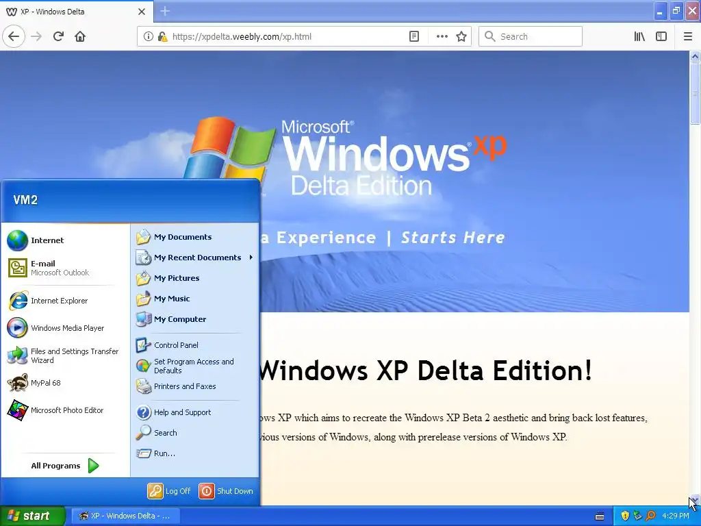Screen dimensions: 701x526
Task: Launch E-mail Microsoft Outlook
Action: (x=64, y=268)
